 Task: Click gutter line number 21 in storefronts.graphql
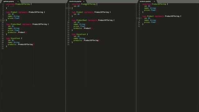click(x=68, y=44)
